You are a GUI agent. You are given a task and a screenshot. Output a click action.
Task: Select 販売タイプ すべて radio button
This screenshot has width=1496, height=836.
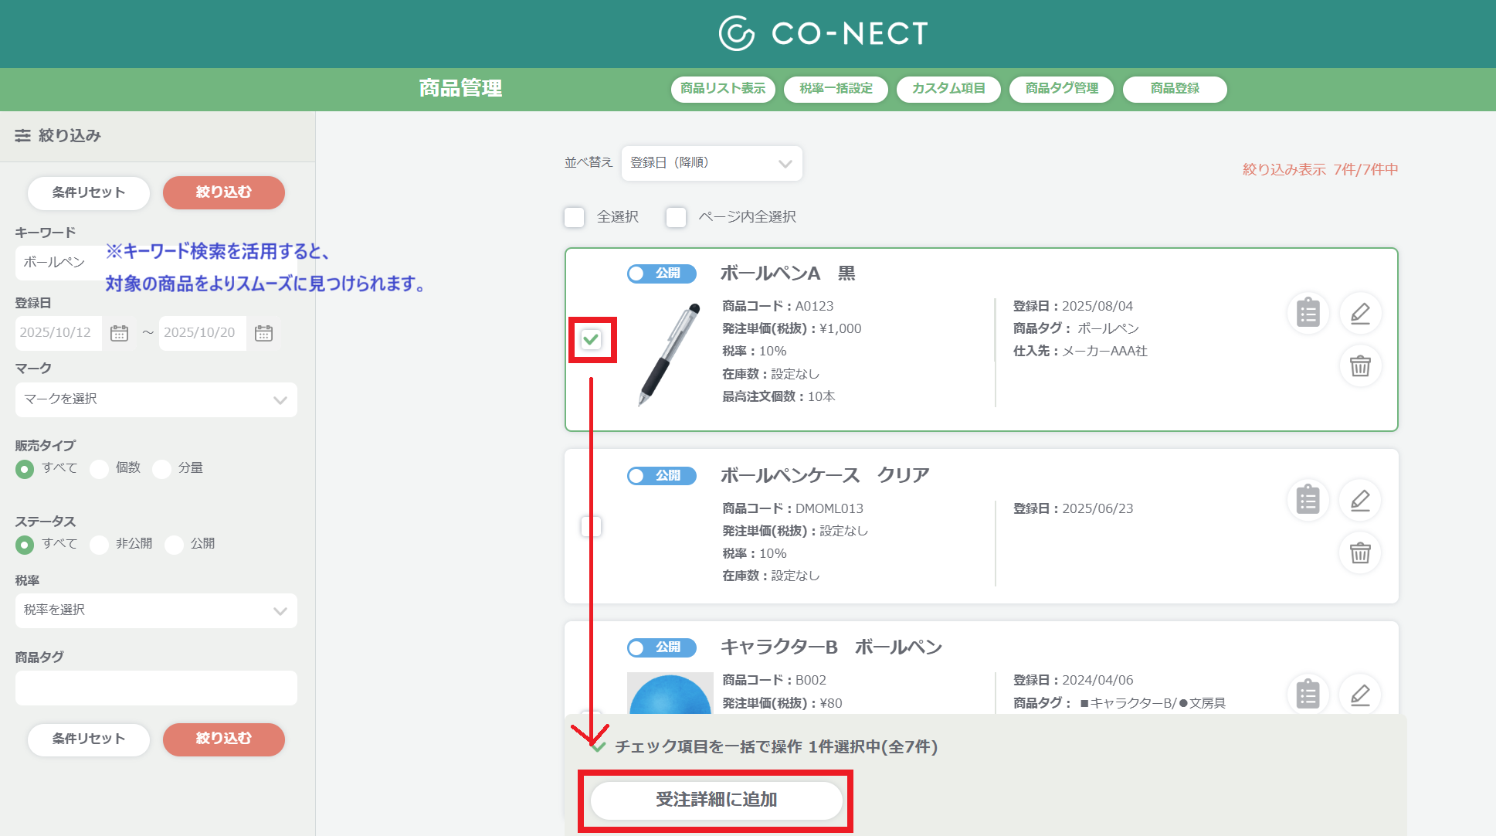click(25, 469)
